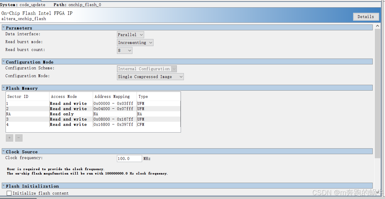Screen dimensions: 385x199
Task: Click the plus icon to add a sector
Action: (9, 138)
